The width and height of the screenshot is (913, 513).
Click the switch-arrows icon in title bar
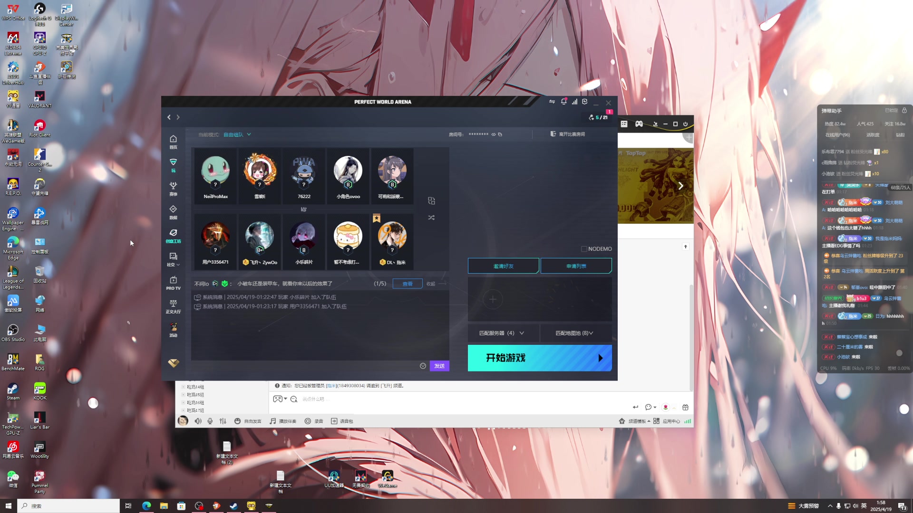(552, 102)
